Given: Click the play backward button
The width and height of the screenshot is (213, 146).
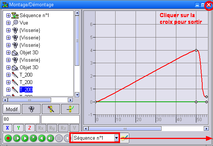Looking at the screenshot, I should click(x=42, y=138).
